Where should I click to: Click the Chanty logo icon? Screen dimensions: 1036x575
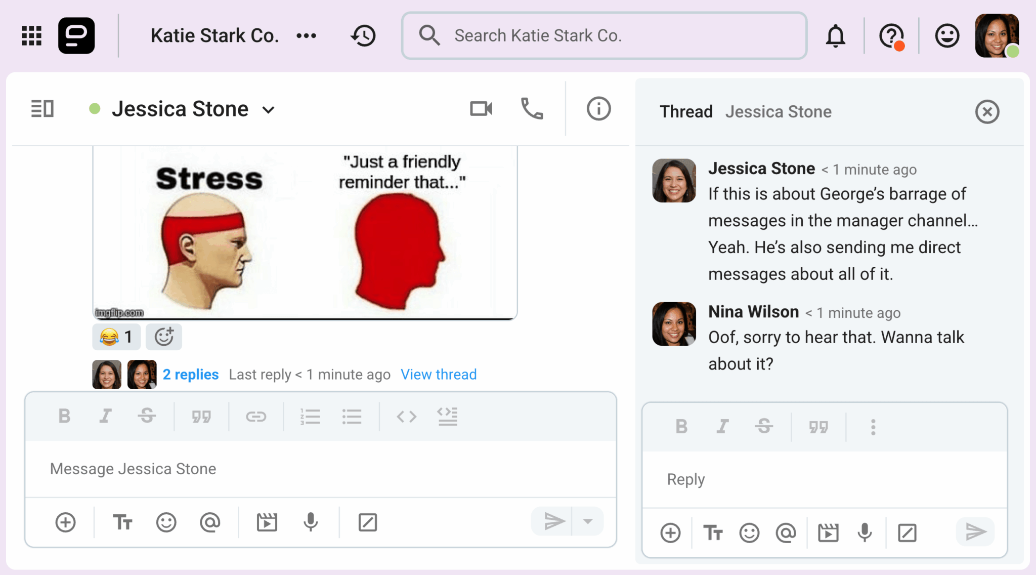click(x=76, y=35)
